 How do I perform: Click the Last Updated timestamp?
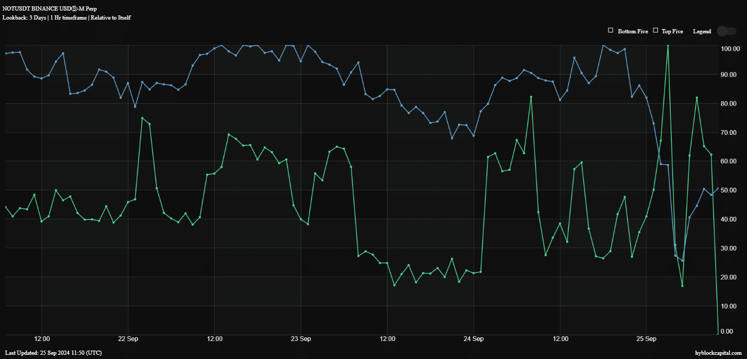[x=53, y=353]
